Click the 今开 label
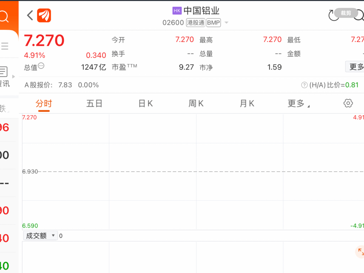 118,40
